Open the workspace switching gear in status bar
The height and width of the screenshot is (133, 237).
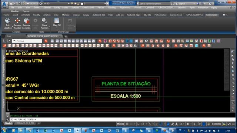click(x=188, y=124)
